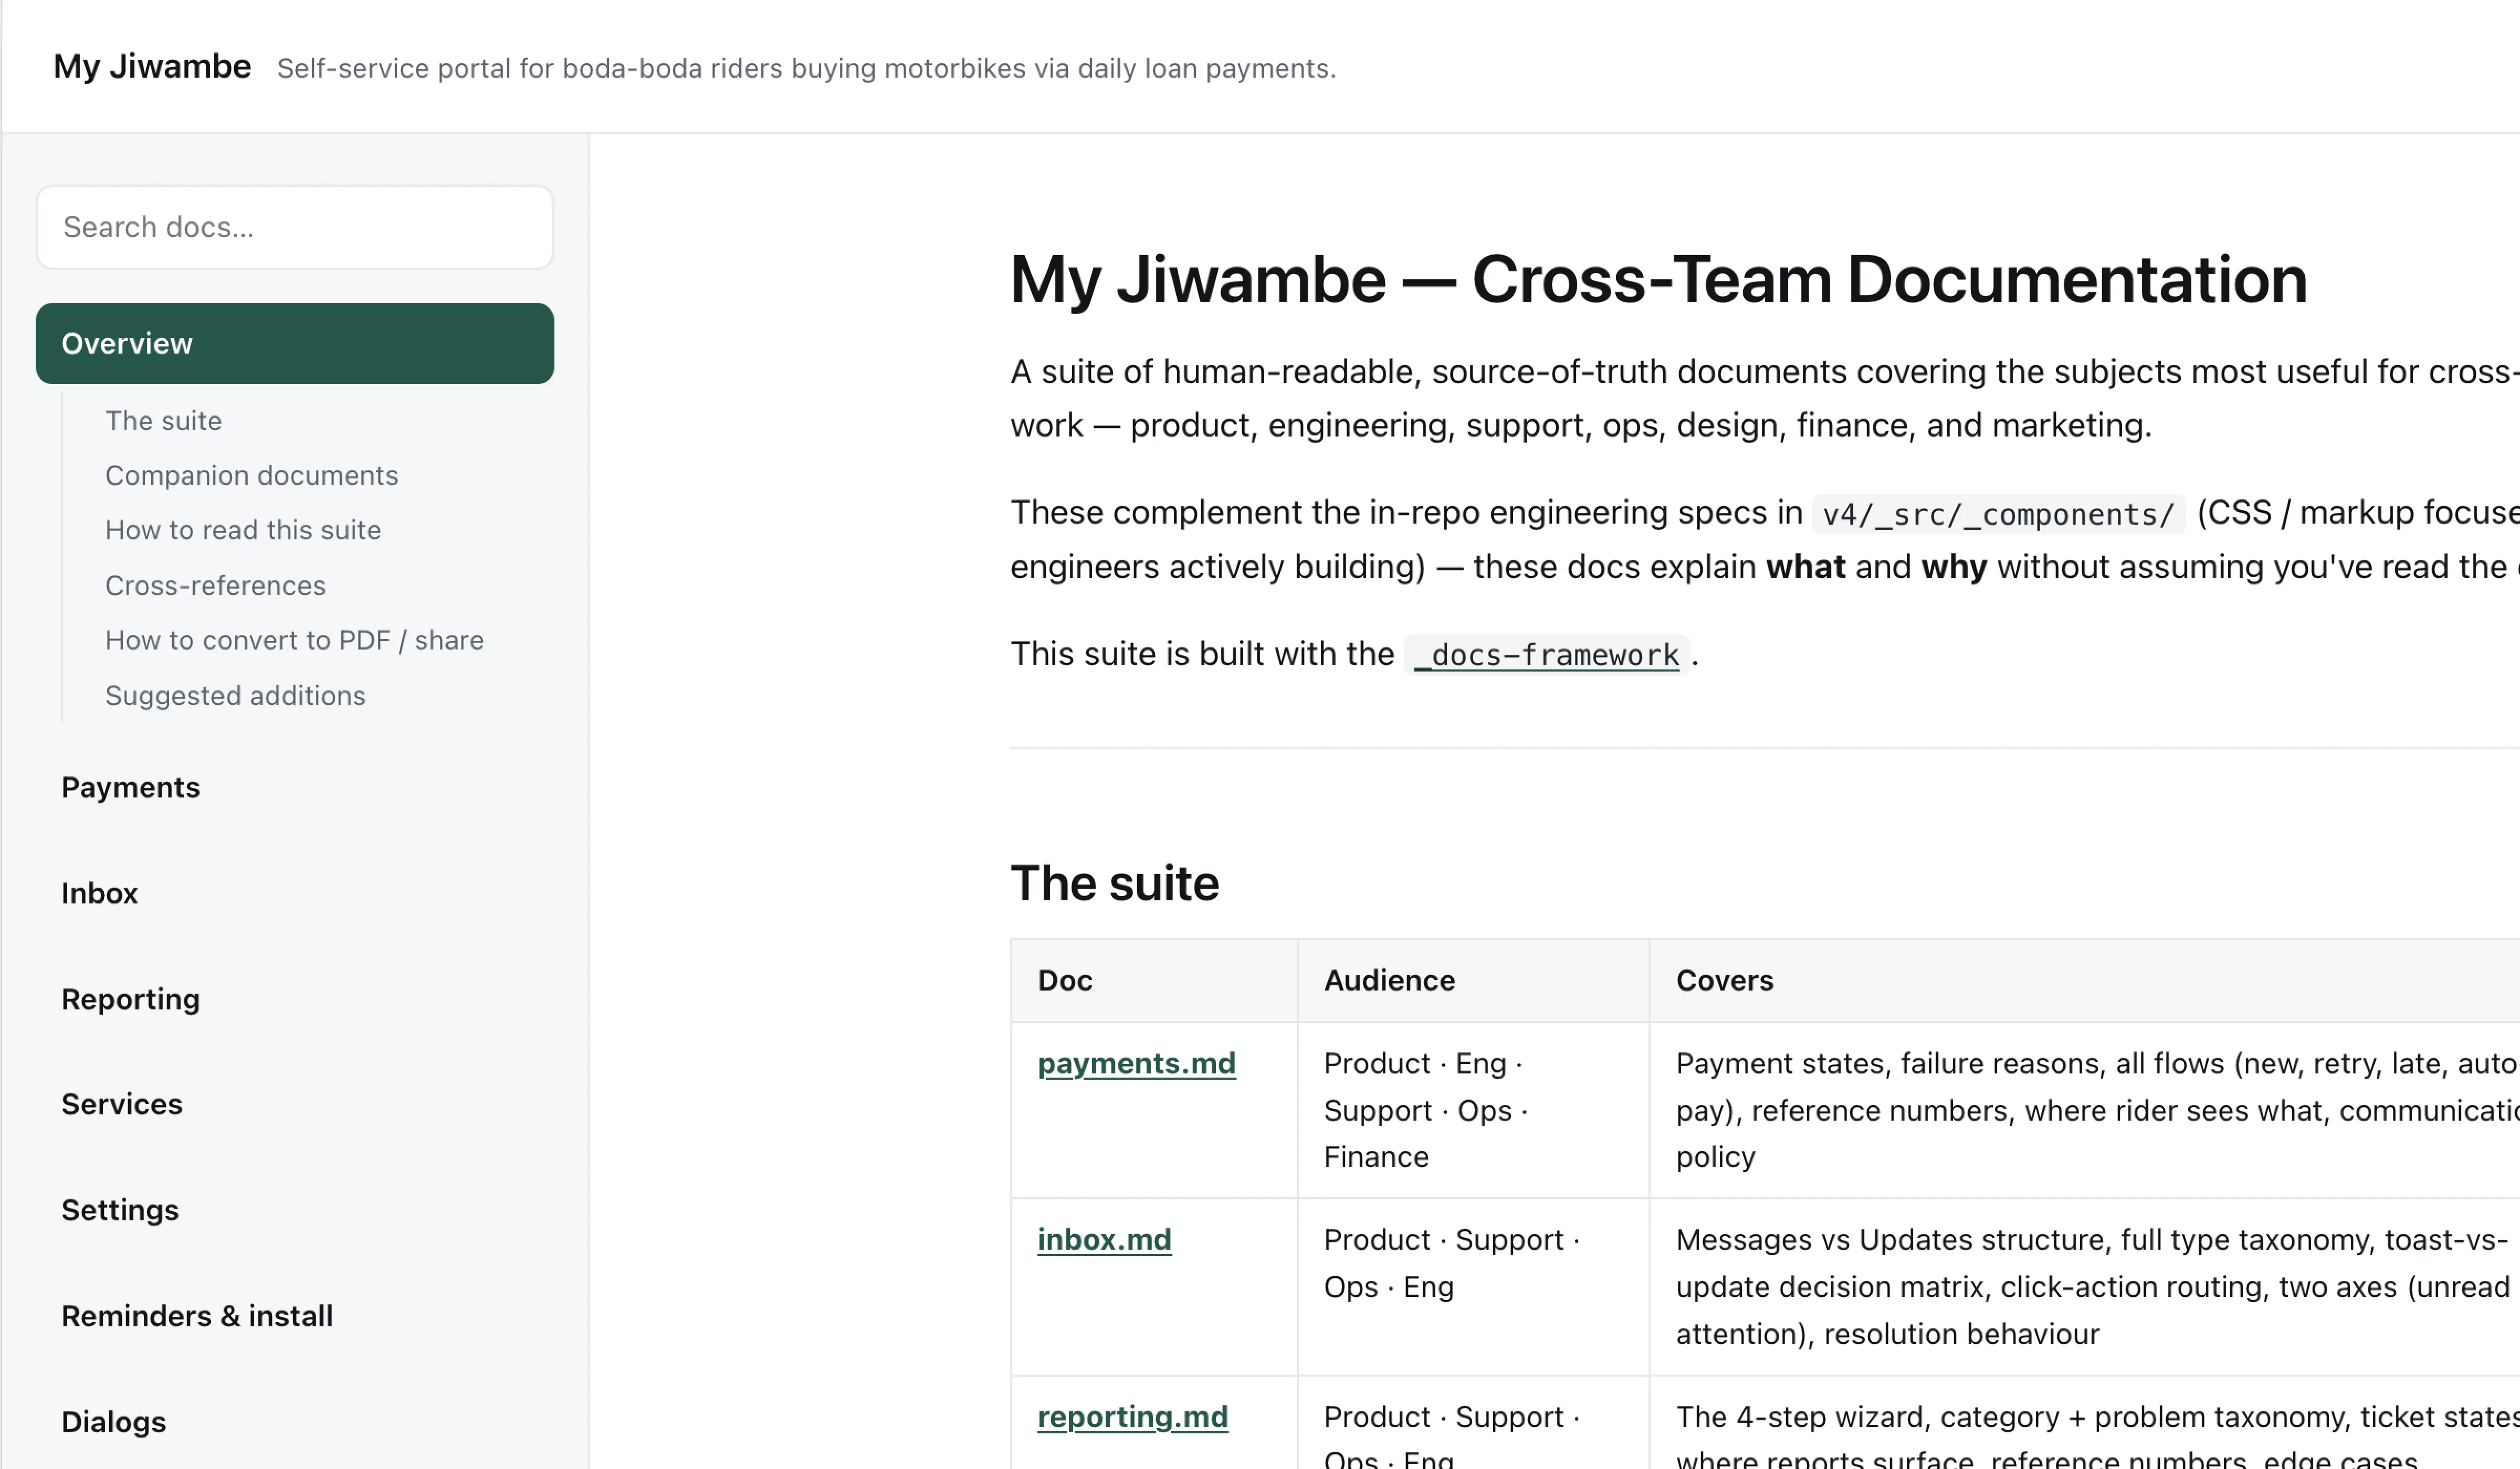Image resolution: width=2520 pixels, height=1469 pixels.
Task: Open the My Jiwambe site title
Action: point(152,66)
